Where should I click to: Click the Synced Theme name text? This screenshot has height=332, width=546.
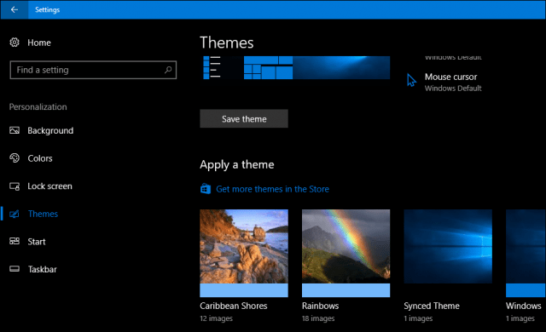pos(432,306)
